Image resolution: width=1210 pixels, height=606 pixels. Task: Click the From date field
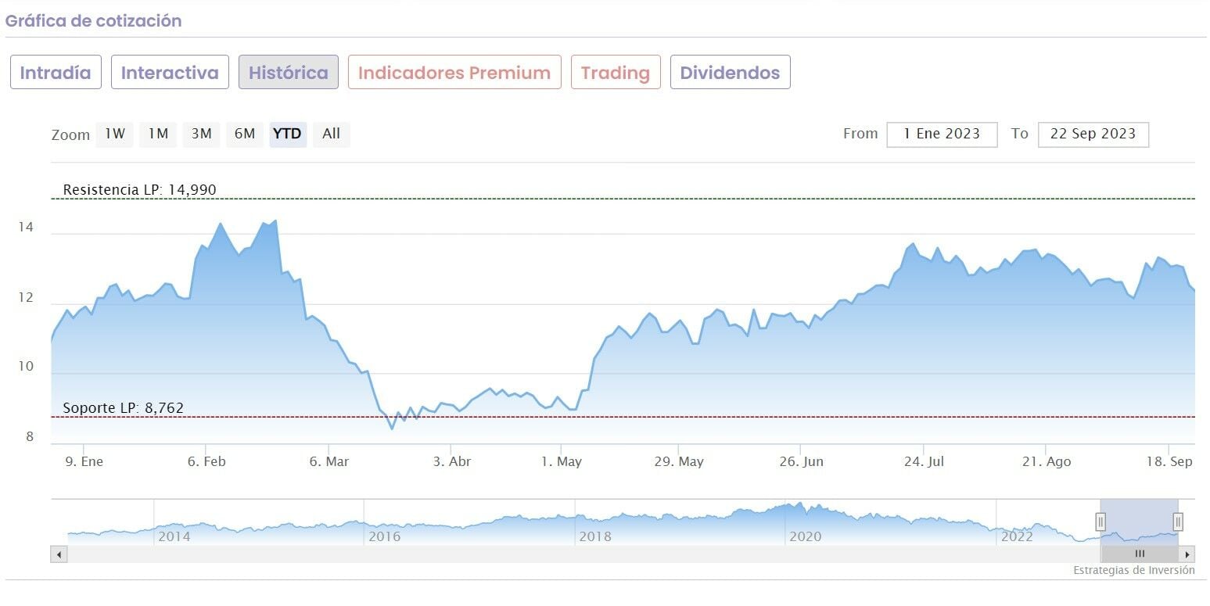click(942, 134)
